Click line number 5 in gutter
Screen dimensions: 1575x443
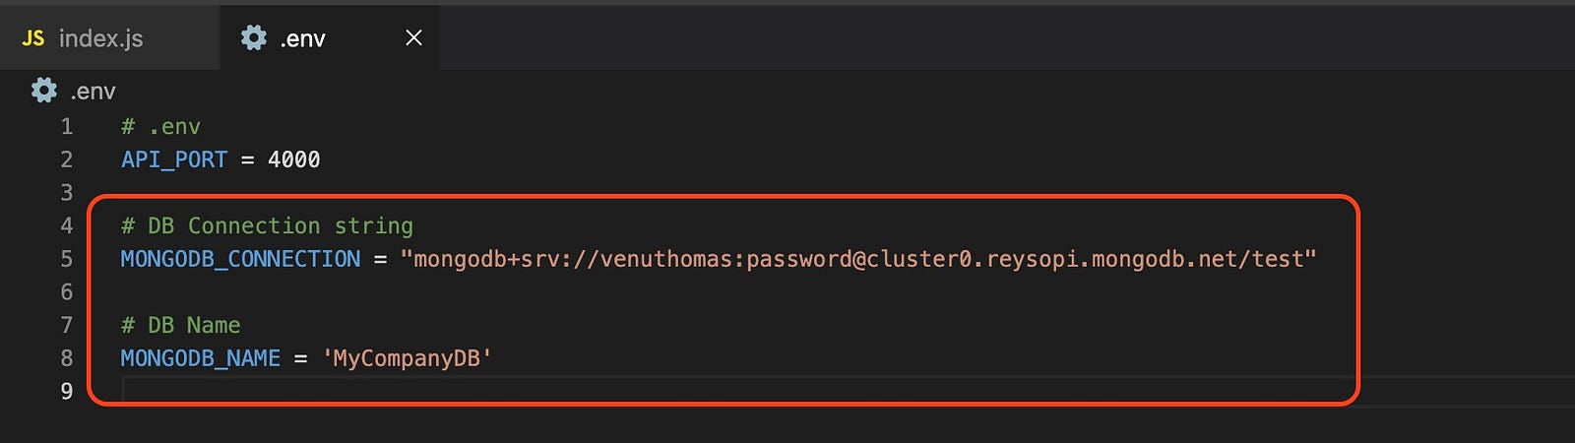click(x=67, y=259)
